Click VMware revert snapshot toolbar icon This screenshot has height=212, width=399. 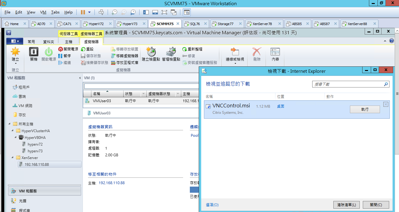(124, 12)
